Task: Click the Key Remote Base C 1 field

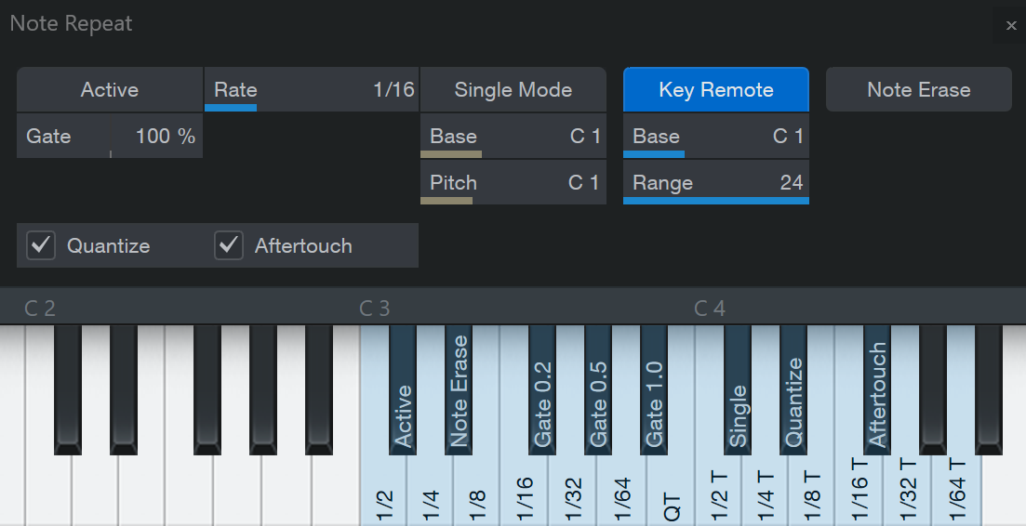Action: point(716,136)
